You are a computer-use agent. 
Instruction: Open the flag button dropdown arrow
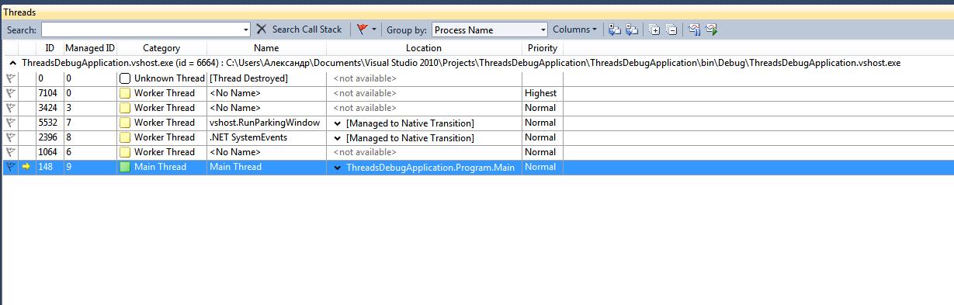pos(374,29)
